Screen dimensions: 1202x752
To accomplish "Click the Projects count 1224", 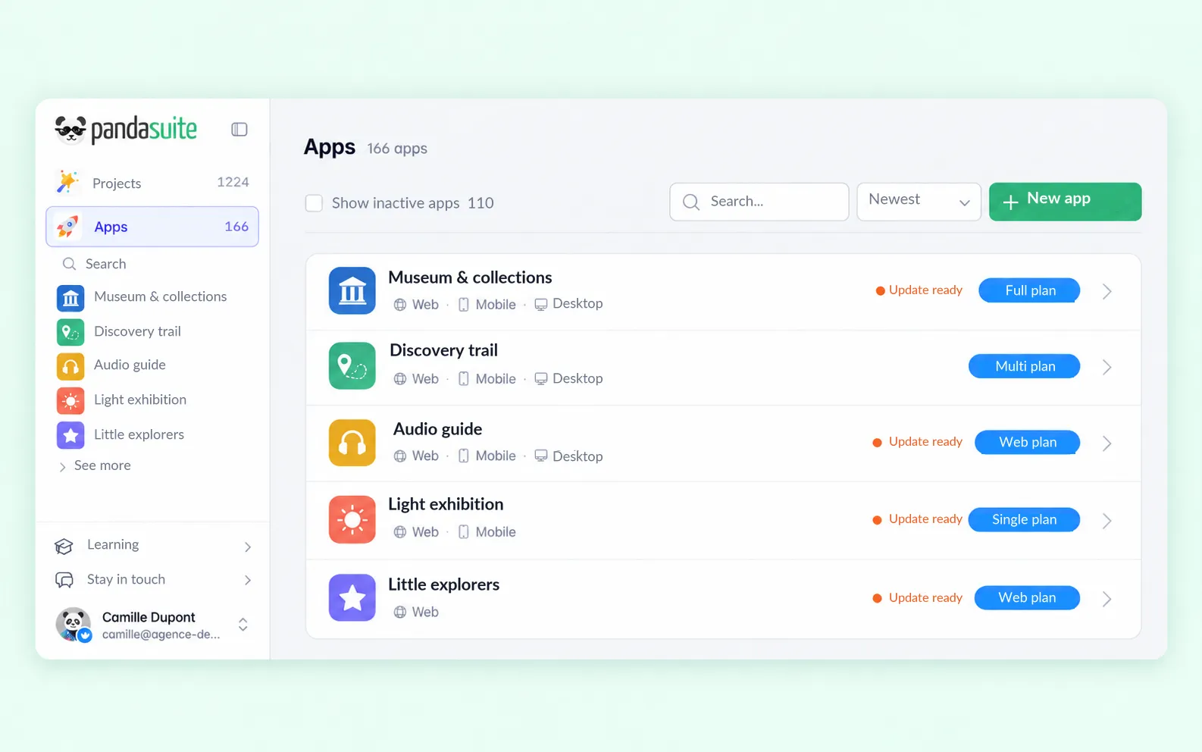I will [233, 182].
